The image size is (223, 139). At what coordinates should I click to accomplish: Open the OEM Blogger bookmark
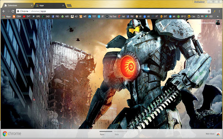pyautogui.click(x=17, y=16)
